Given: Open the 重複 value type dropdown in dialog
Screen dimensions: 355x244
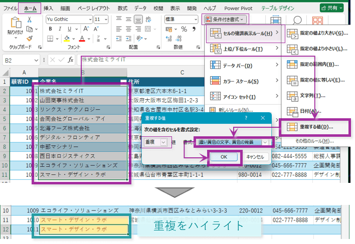Looking at the screenshot, I should pos(163,142).
